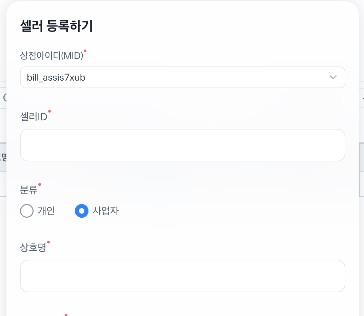Click the 개인 option label text
Screen dimensions: 364x316
[x=46, y=211]
